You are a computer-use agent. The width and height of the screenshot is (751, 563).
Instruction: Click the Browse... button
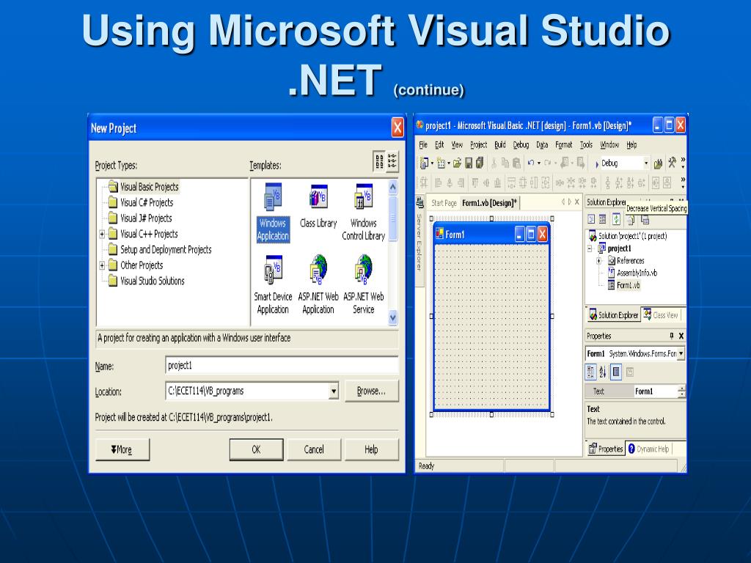point(371,391)
